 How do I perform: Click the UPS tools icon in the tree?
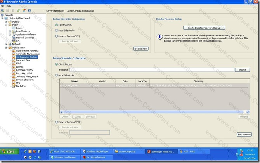[x=14, y=83]
